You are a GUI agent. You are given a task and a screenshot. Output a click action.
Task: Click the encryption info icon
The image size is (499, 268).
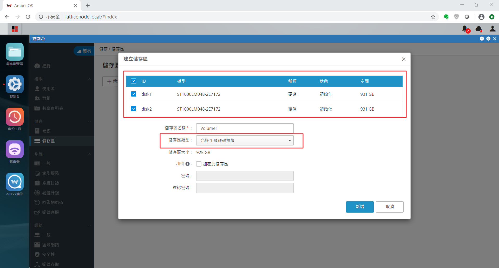click(x=187, y=164)
